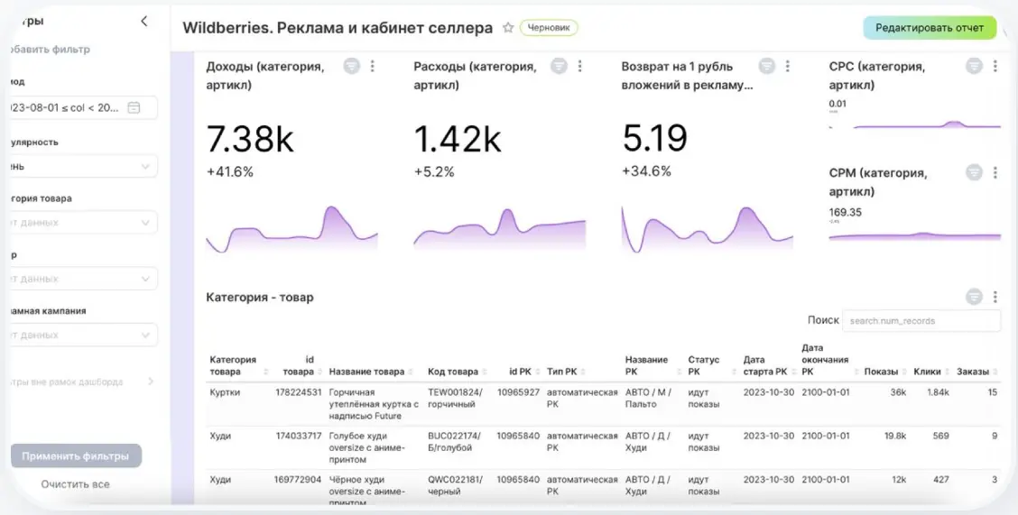Sort table by Категория товара column
This screenshot has height=515, width=1018.
pyautogui.click(x=266, y=372)
